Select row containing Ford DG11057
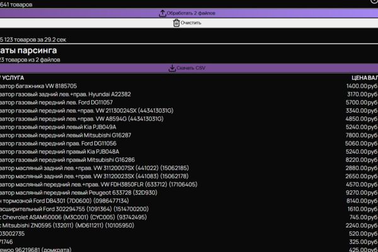The image size is (378, 252). pos(189,103)
